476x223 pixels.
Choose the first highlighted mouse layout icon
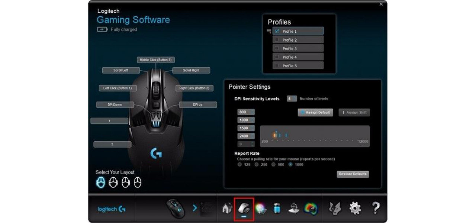coord(100,182)
